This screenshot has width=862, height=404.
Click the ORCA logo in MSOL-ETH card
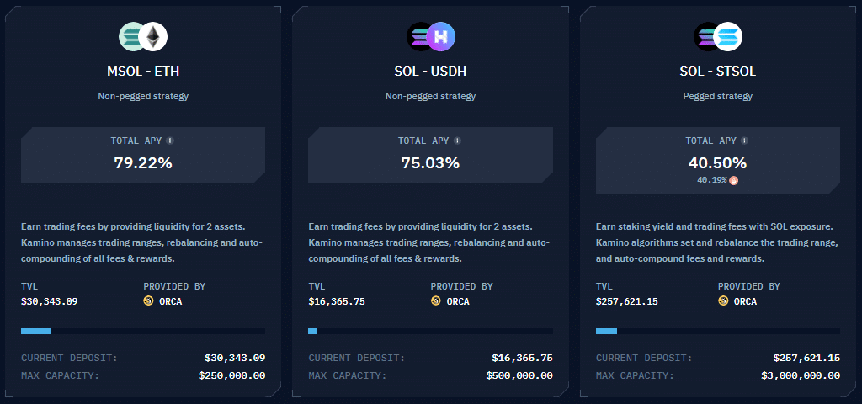tap(148, 300)
